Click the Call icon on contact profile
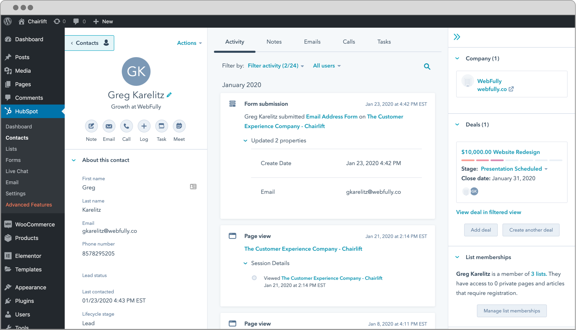The width and height of the screenshot is (576, 330). point(126,126)
